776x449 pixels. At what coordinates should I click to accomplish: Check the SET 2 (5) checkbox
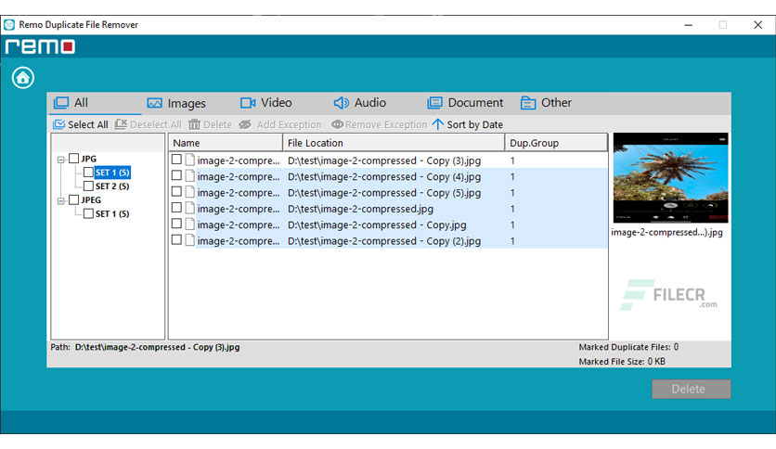(x=88, y=186)
